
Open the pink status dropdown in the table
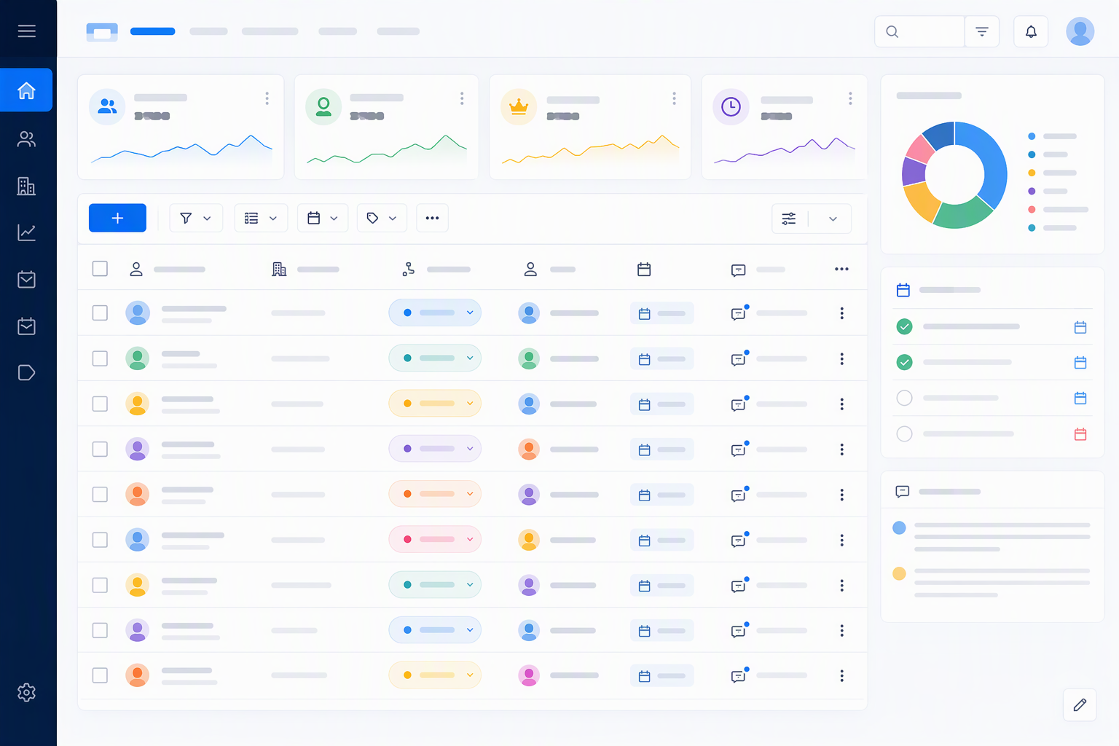pyautogui.click(x=435, y=539)
